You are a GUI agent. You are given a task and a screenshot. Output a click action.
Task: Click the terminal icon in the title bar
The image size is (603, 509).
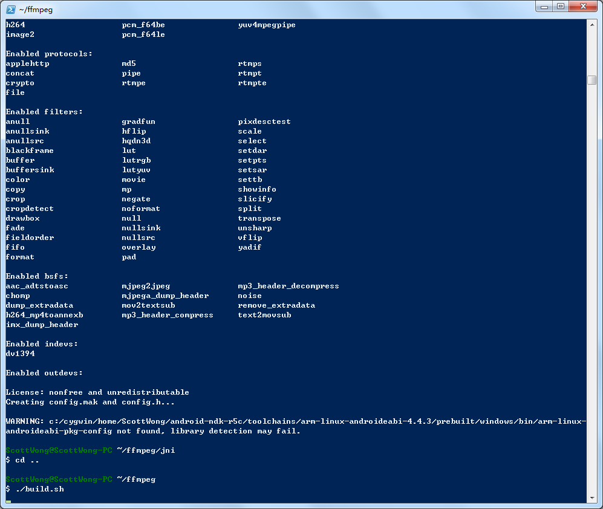point(10,7)
